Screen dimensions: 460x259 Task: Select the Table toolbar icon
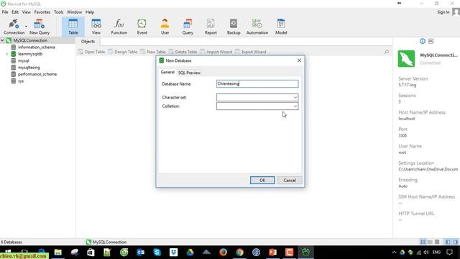[73, 27]
